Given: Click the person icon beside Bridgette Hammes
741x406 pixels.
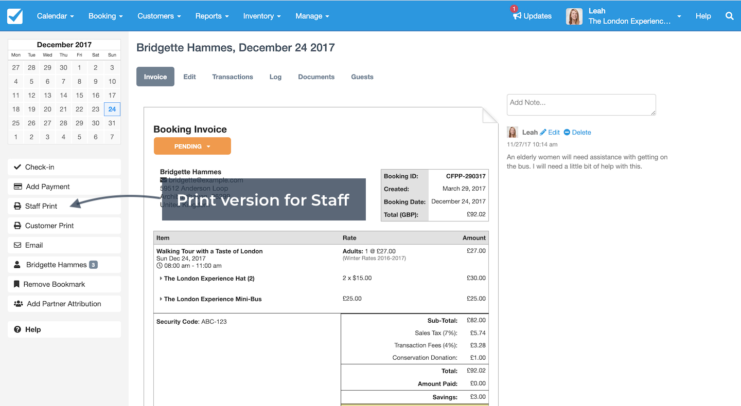Looking at the screenshot, I should pyautogui.click(x=17, y=265).
